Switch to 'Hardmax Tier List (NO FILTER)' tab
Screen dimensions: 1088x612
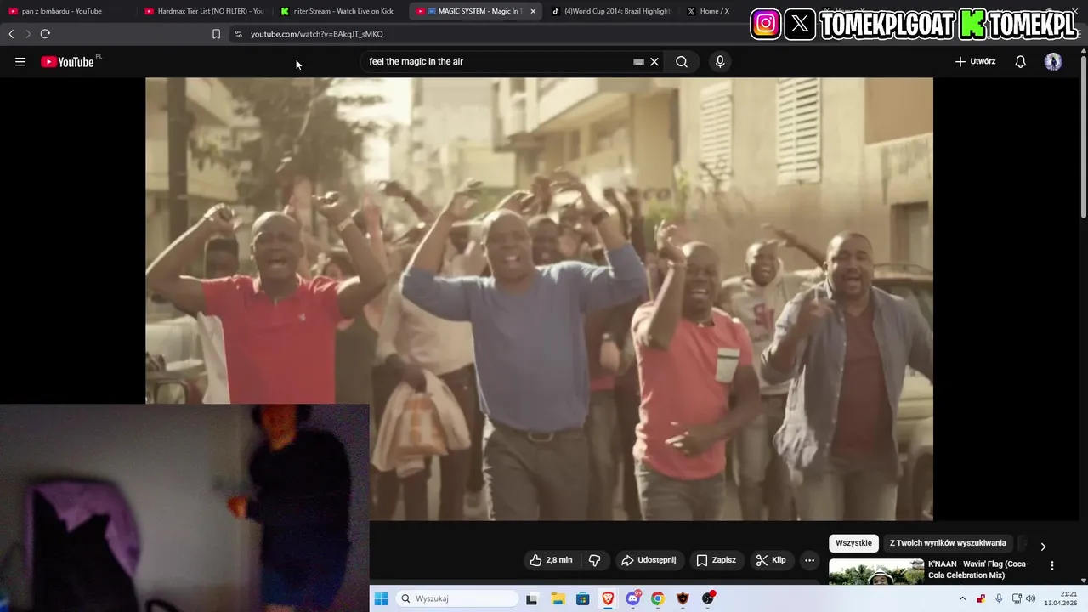point(202,11)
